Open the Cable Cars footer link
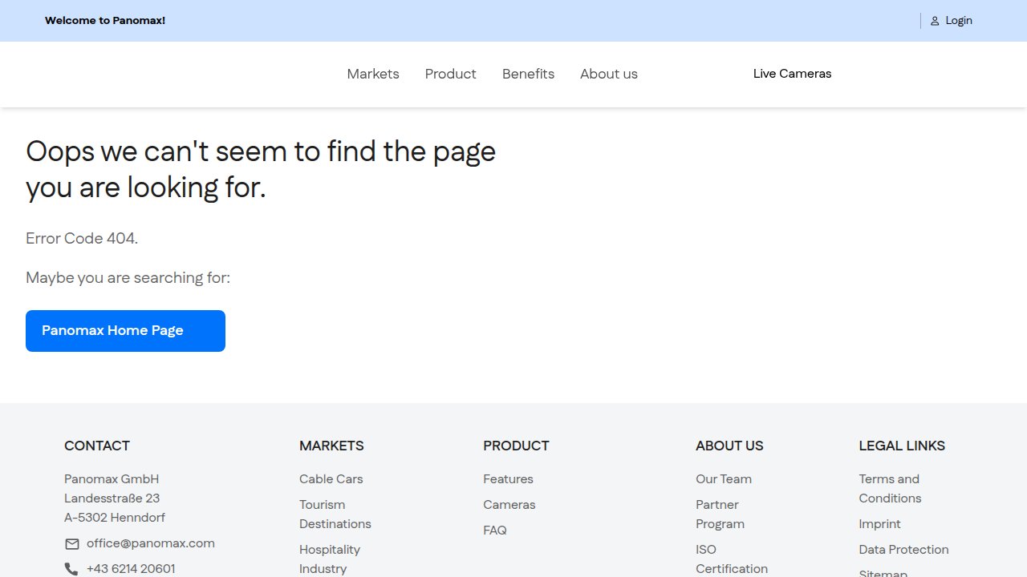The image size is (1027, 577). pos(331,479)
